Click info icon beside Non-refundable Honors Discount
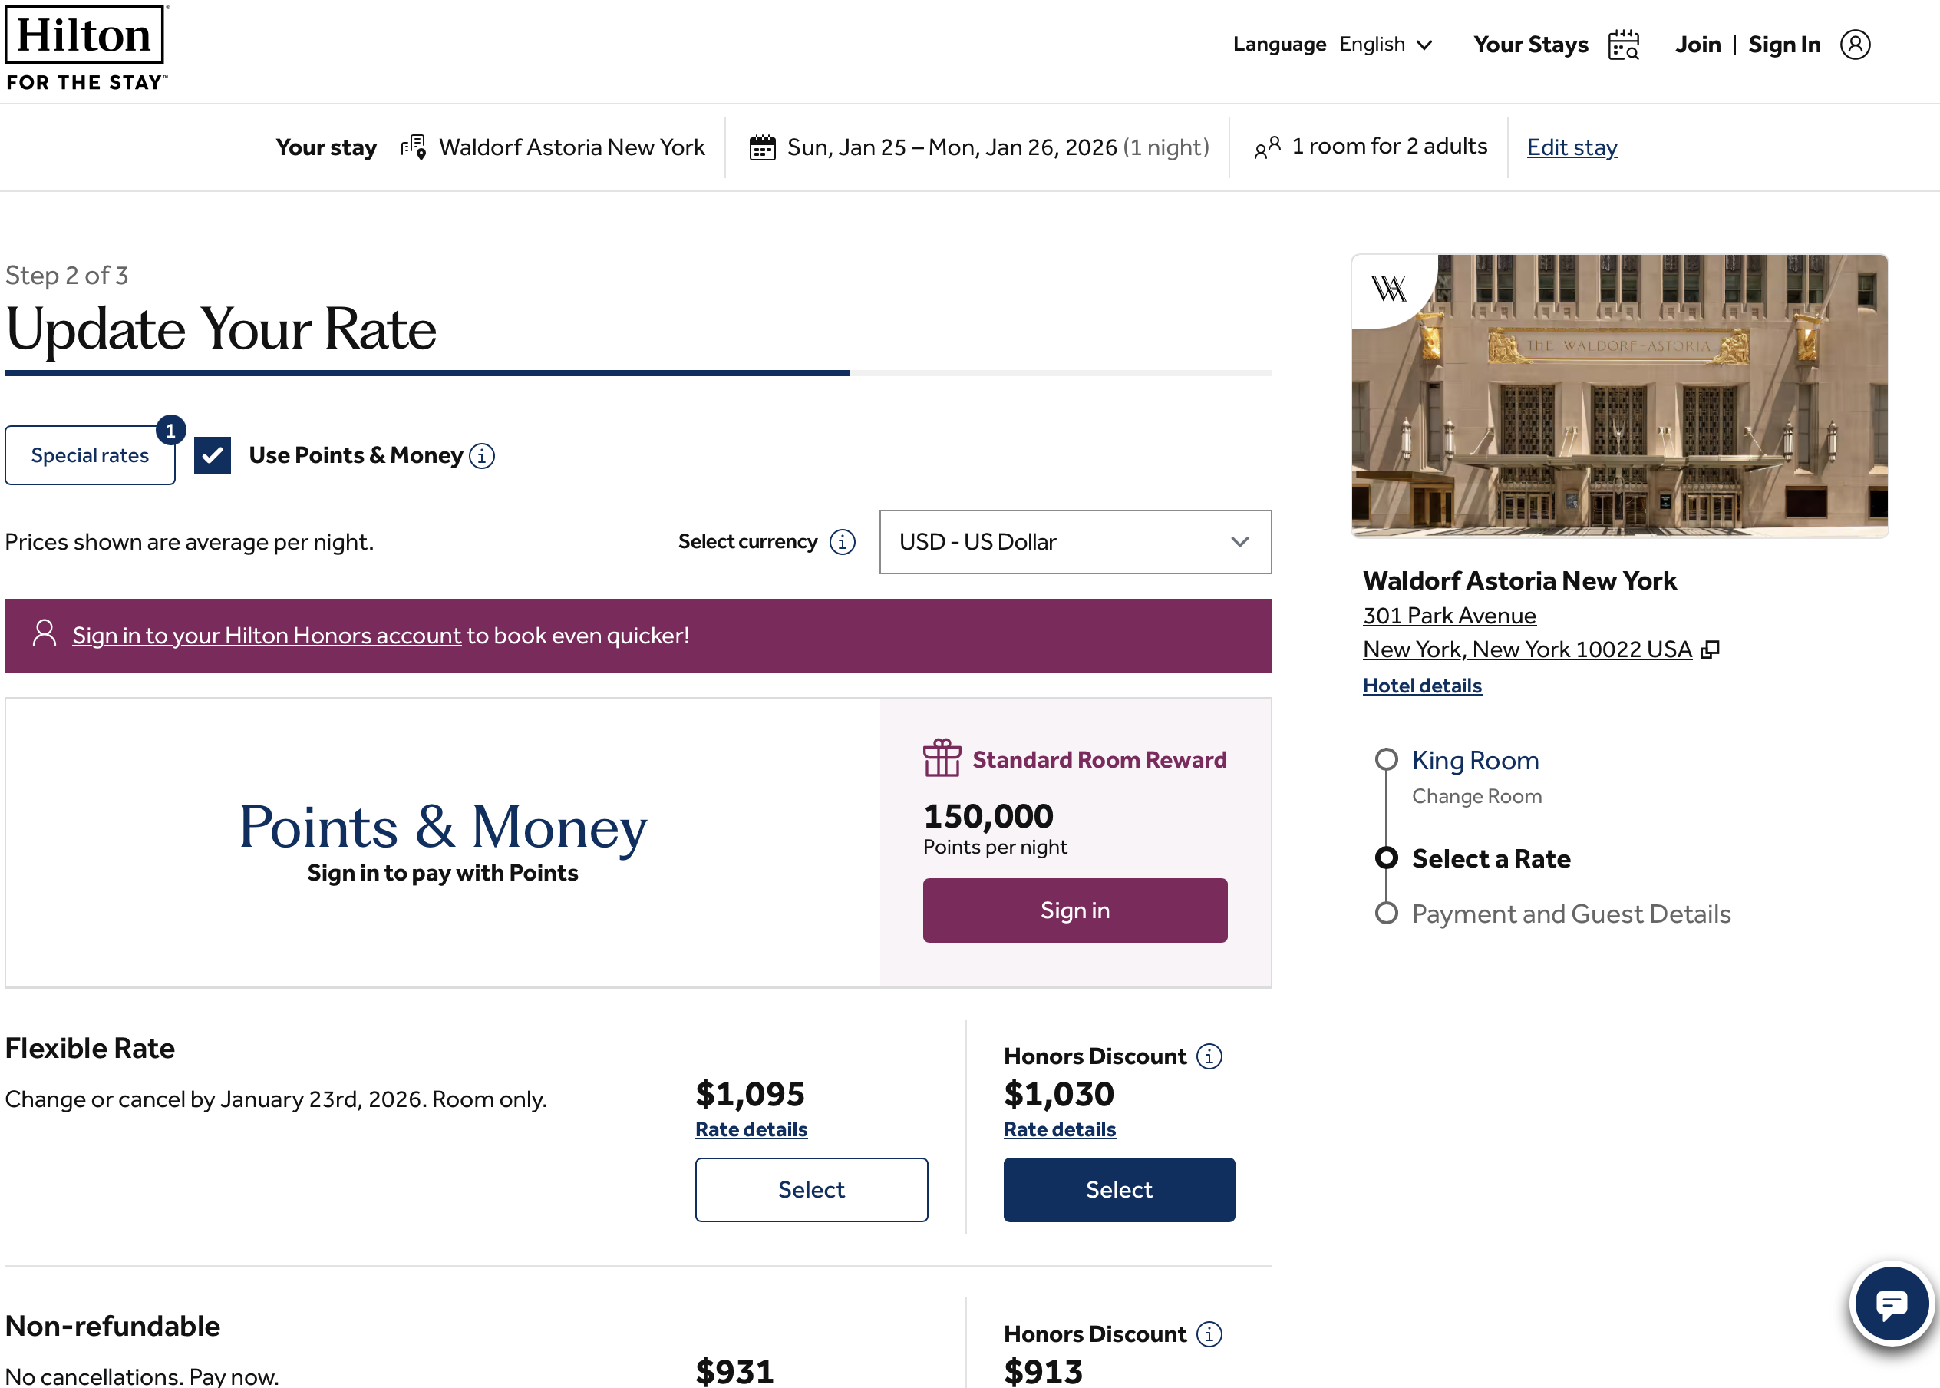 [x=1209, y=1334]
